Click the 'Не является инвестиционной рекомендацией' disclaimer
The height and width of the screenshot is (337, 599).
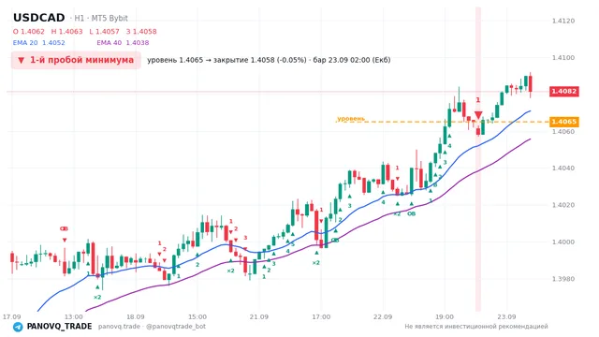[476, 327]
